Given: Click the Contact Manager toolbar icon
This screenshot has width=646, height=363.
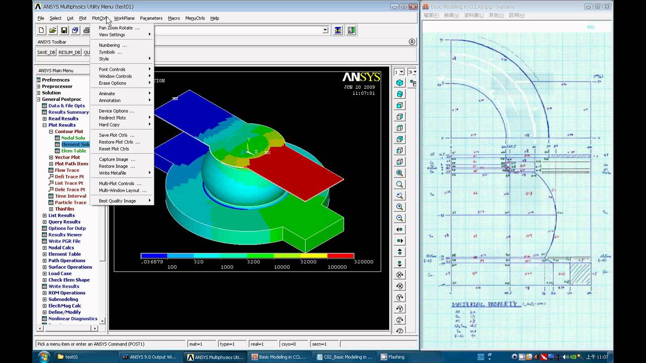Looking at the screenshot, I should [x=351, y=30].
